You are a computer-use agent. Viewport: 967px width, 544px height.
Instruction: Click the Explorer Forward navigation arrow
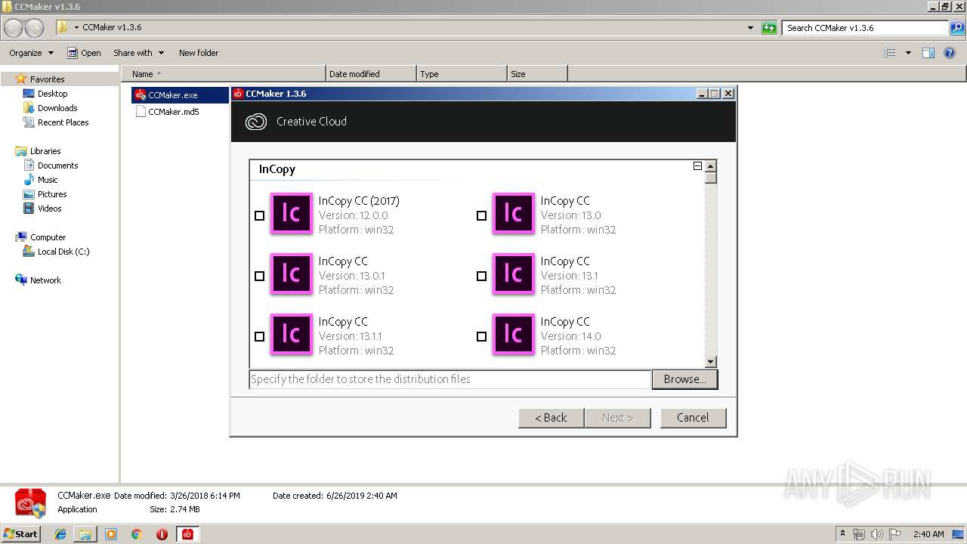(35, 28)
